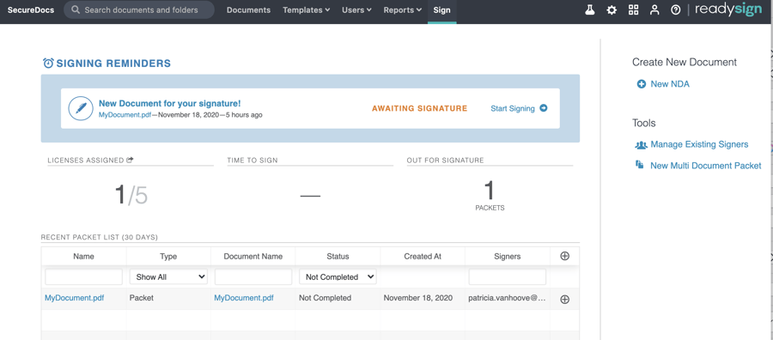Click the OUT FOR SIGNATURE label
This screenshot has height=340, width=773.
445,161
